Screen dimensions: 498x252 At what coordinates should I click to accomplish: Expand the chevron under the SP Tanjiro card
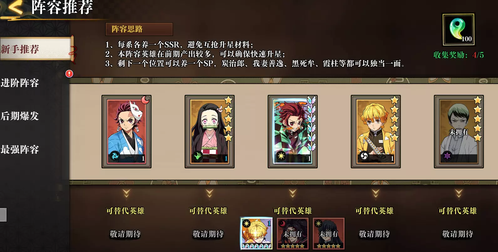pyautogui.click(x=293, y=193)
